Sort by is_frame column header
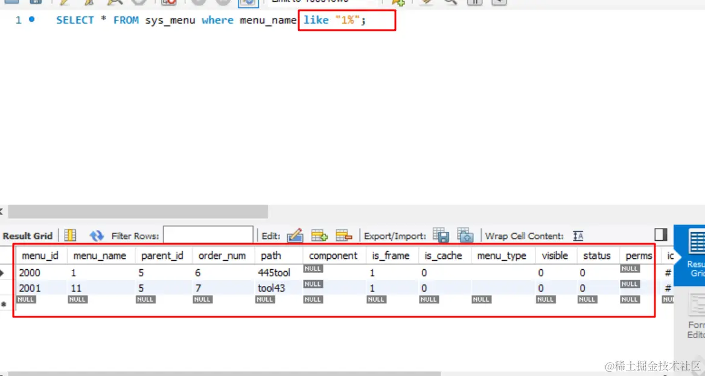Image resolution: width=705 pixels, height=376 pixels. tap(391, 255)
